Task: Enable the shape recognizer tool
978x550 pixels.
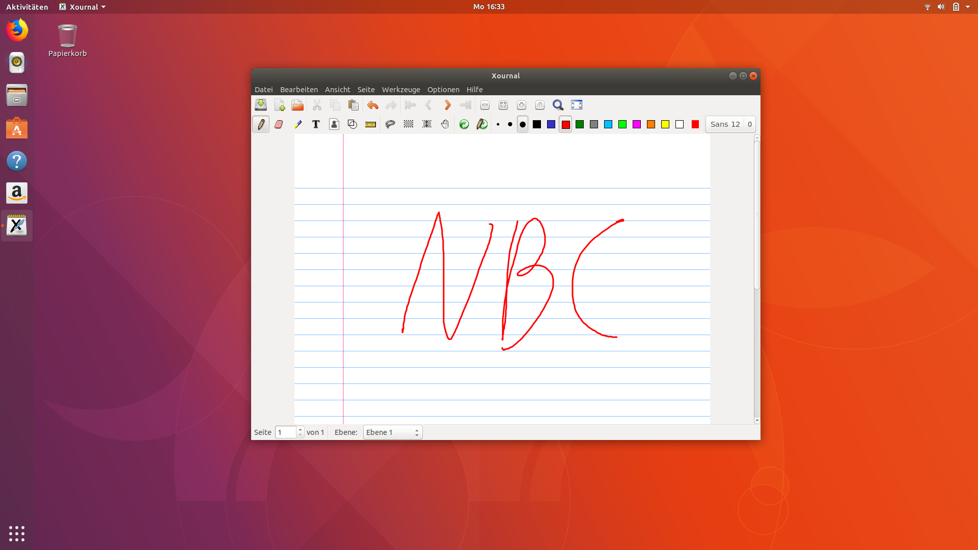Action: click(352, 124)
